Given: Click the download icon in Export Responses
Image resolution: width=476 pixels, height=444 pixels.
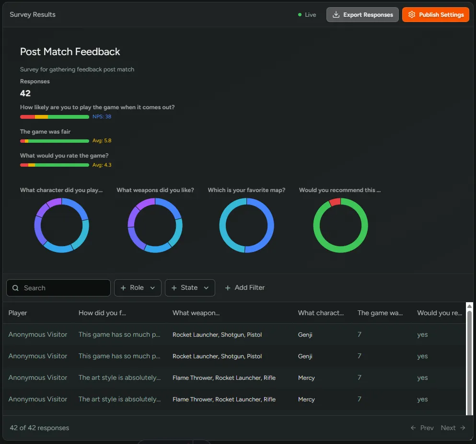Looking at the screenshot, I should pyautogui.click(x=336, y=15).
